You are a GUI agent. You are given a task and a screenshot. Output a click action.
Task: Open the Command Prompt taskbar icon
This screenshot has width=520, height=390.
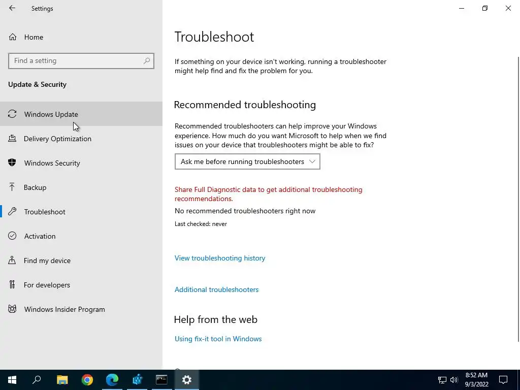(x=161, y=380)
